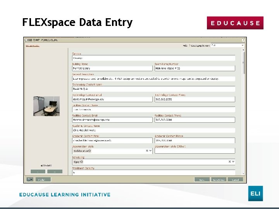Screen dimensions: 279x209
Task: Select the room photo thumbnail
Action: click(46, 106)
